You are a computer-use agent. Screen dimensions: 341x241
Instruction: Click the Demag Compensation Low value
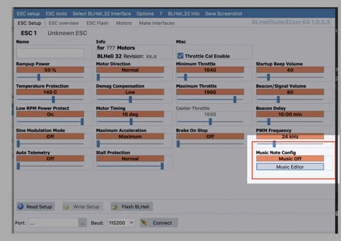tap(130, 92)
